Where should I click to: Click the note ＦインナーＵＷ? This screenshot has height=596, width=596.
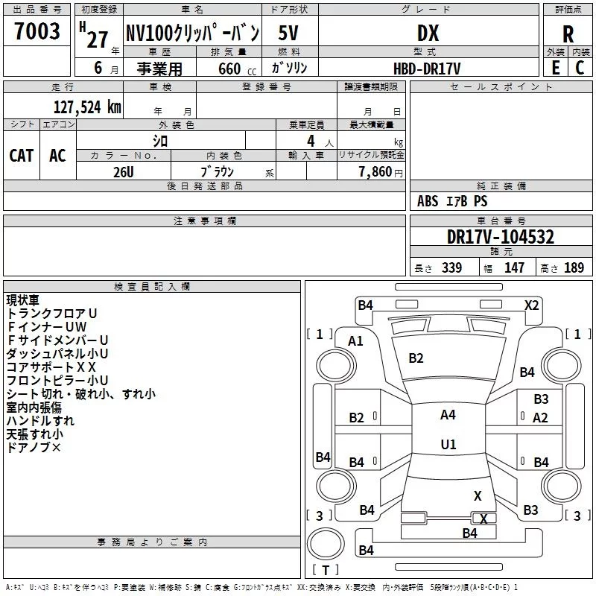point(46,326)
